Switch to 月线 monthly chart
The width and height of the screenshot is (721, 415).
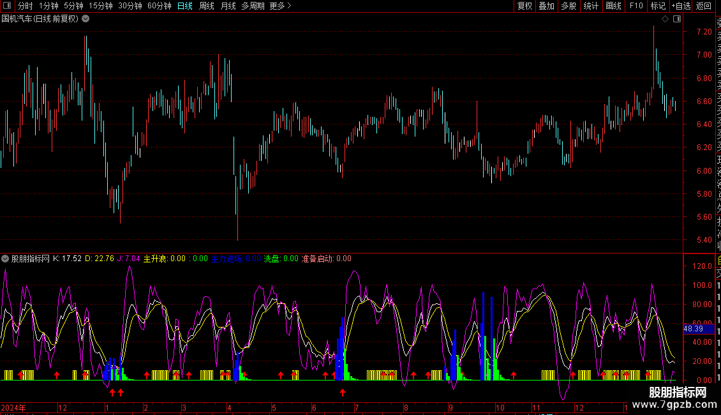228,6
